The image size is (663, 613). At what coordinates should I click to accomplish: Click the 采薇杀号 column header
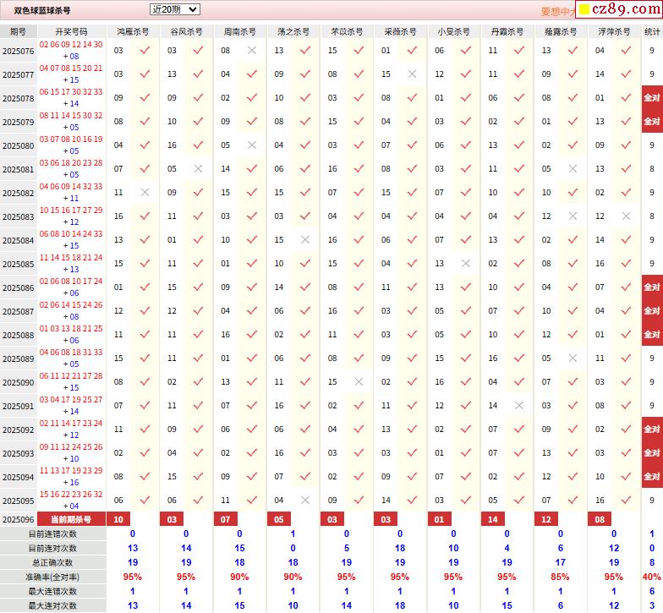[x=400, y=32]
